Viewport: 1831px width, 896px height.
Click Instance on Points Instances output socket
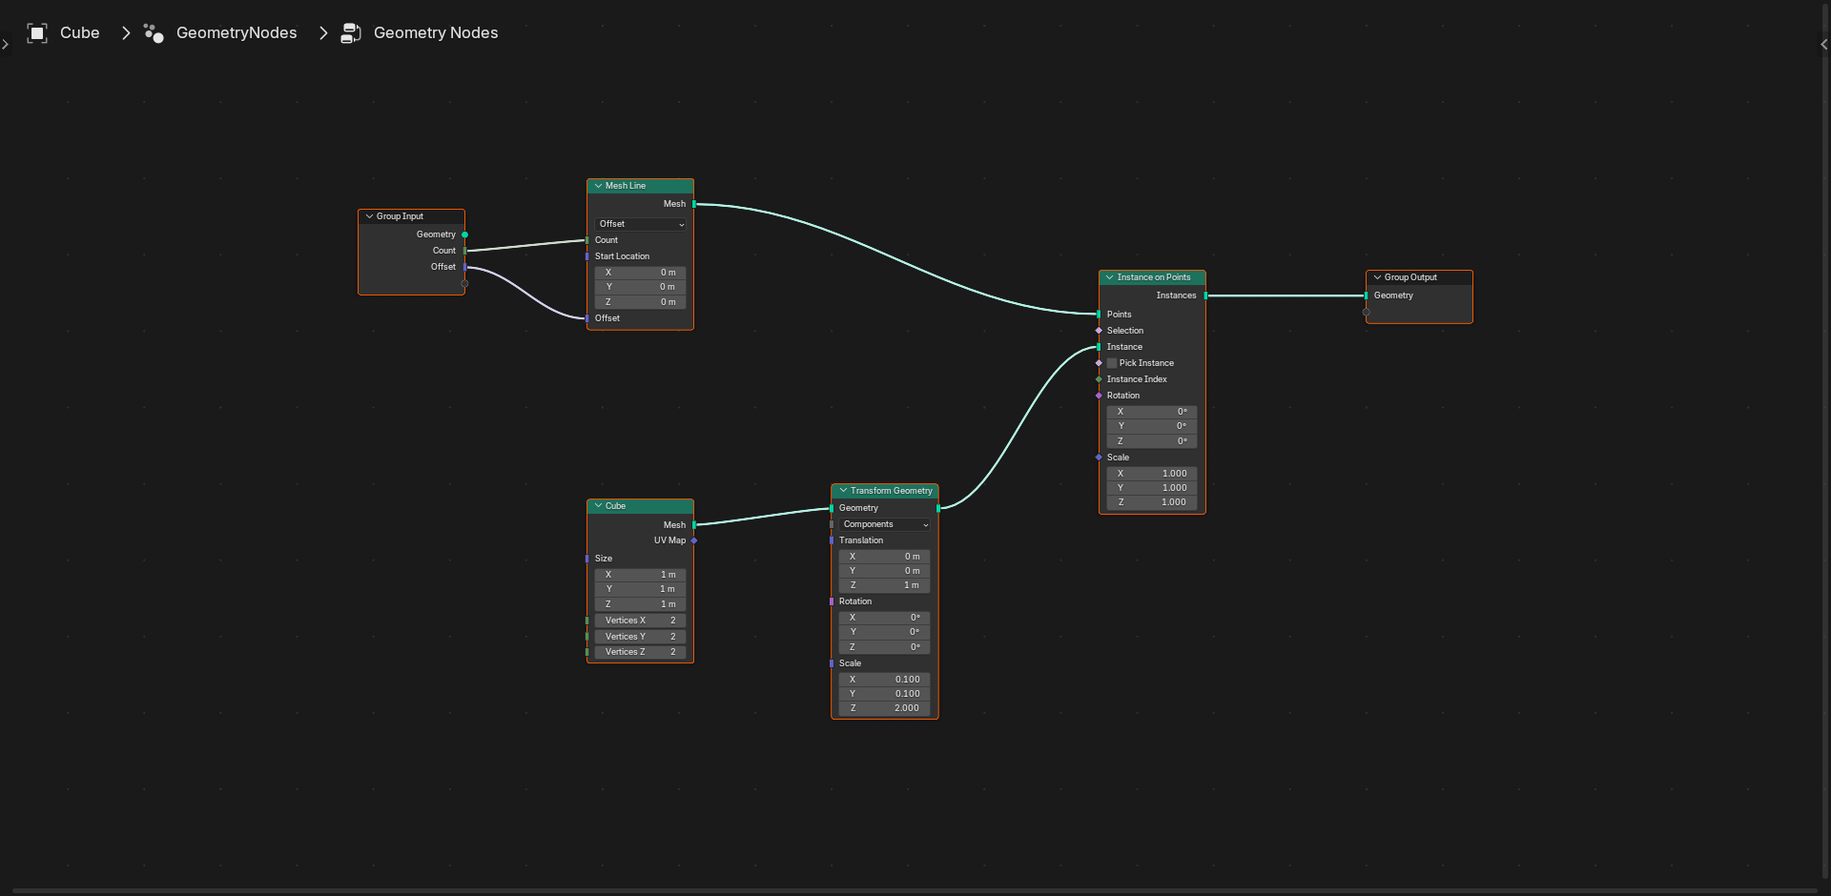[1205, 295]
